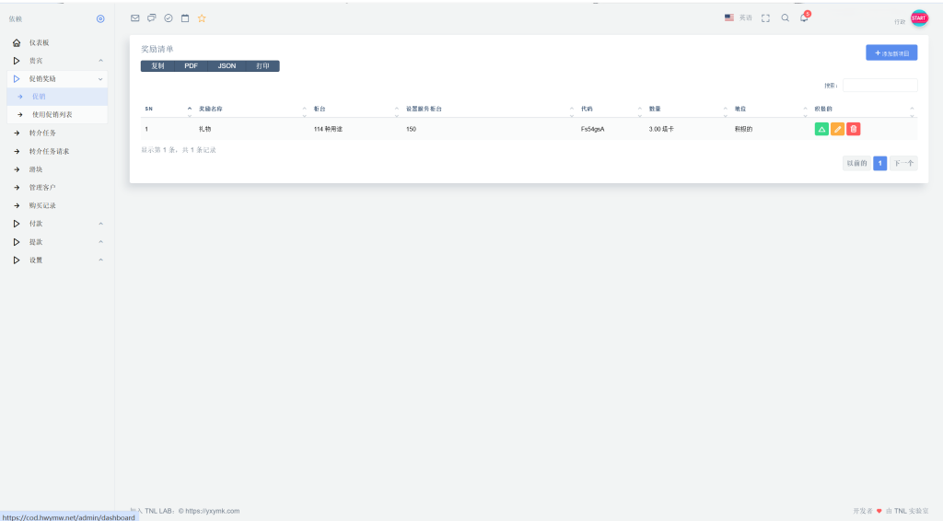Click the yellow star favorites icon
943x521 pixels.
coord(202,18)
